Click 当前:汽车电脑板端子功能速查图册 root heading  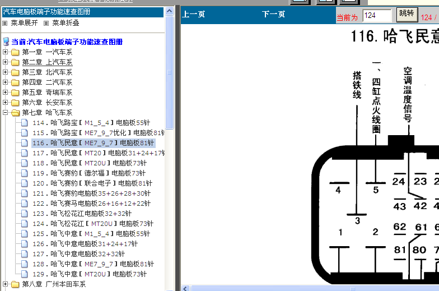point(67,41)
